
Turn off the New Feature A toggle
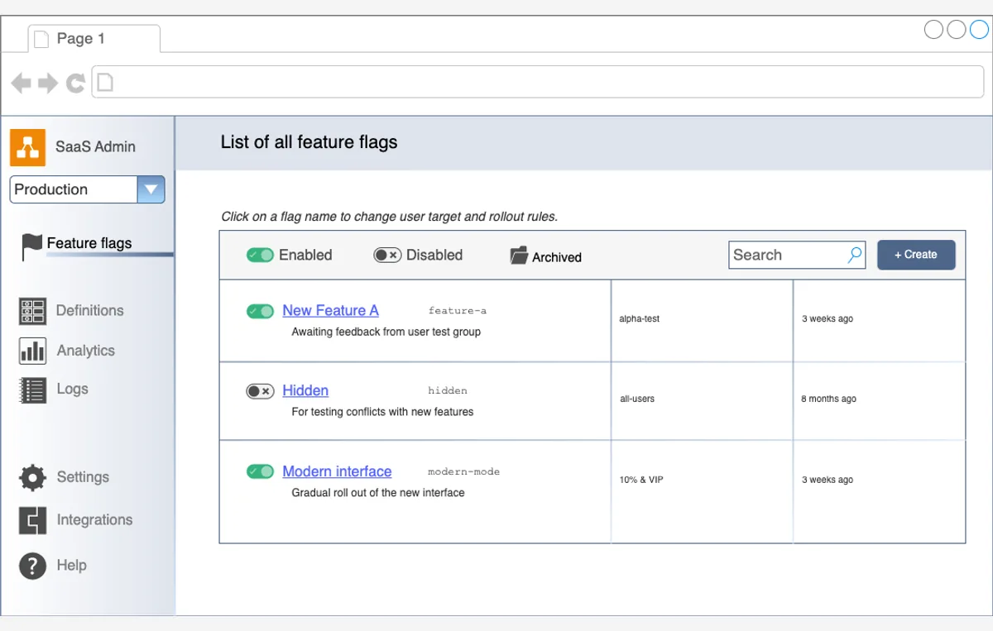point(260,311)
